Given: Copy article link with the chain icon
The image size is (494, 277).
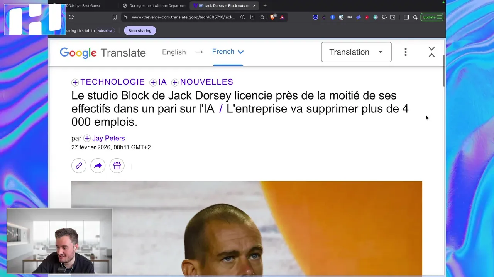Looking at the screenshot, I should pyautogui.click(x=79, y=165).
